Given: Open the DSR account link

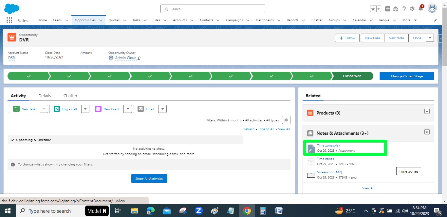Looking at the screenshot, I should click(11, 58).
